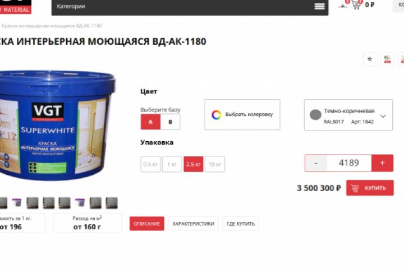
Task: Click the gray Темно-коричневая color swatch
Action: point(315,115)
